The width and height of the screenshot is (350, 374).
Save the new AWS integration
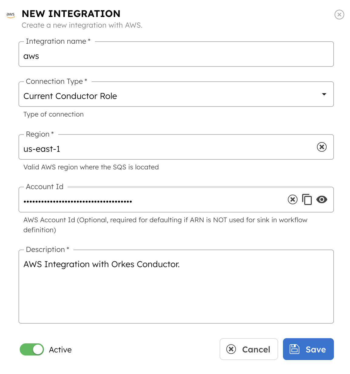308,349
